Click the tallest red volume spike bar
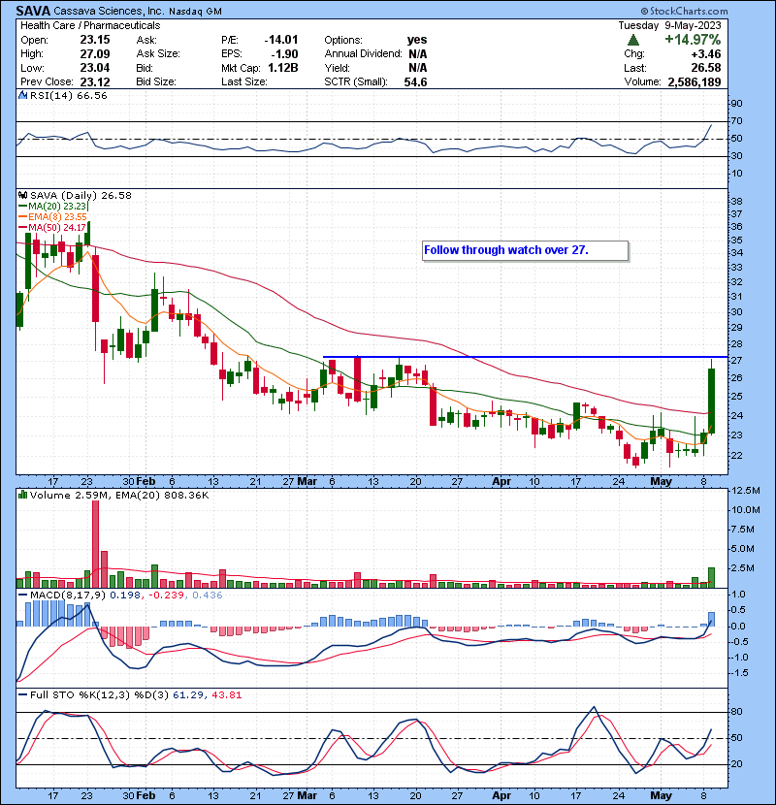Viewport: 776px width, 805px height. click(x=95, y=544)
